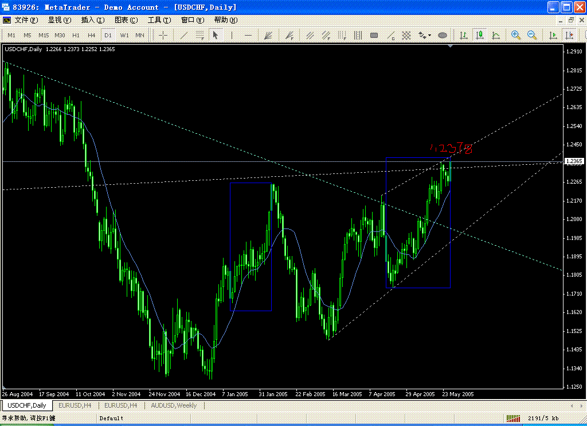Select the Vertical Line tool

pyautogui.click(x=232, y=35)
